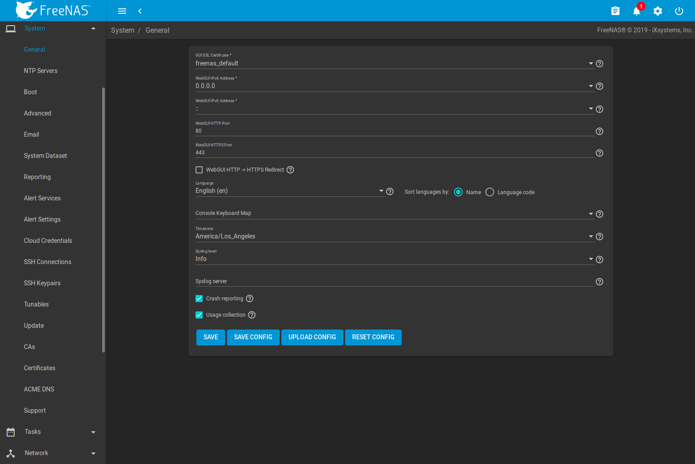
Task: Show help for Console Keyboard Map
Action: tap(599, 214)
